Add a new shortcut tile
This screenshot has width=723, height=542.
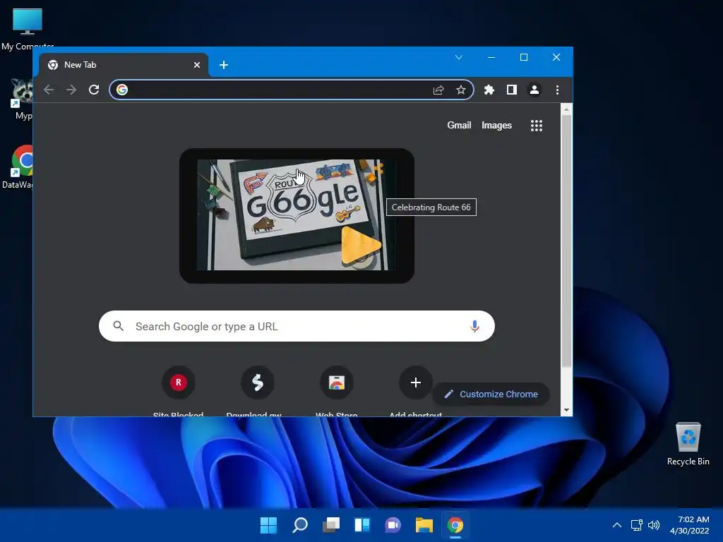click(415, 383)
